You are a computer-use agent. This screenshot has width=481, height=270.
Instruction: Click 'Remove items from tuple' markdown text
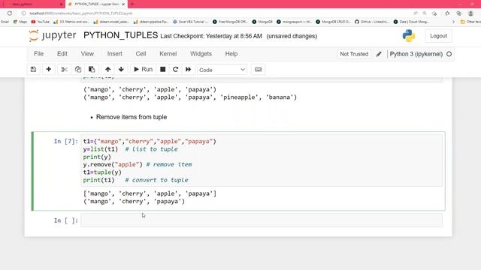(x=132, y=117)
